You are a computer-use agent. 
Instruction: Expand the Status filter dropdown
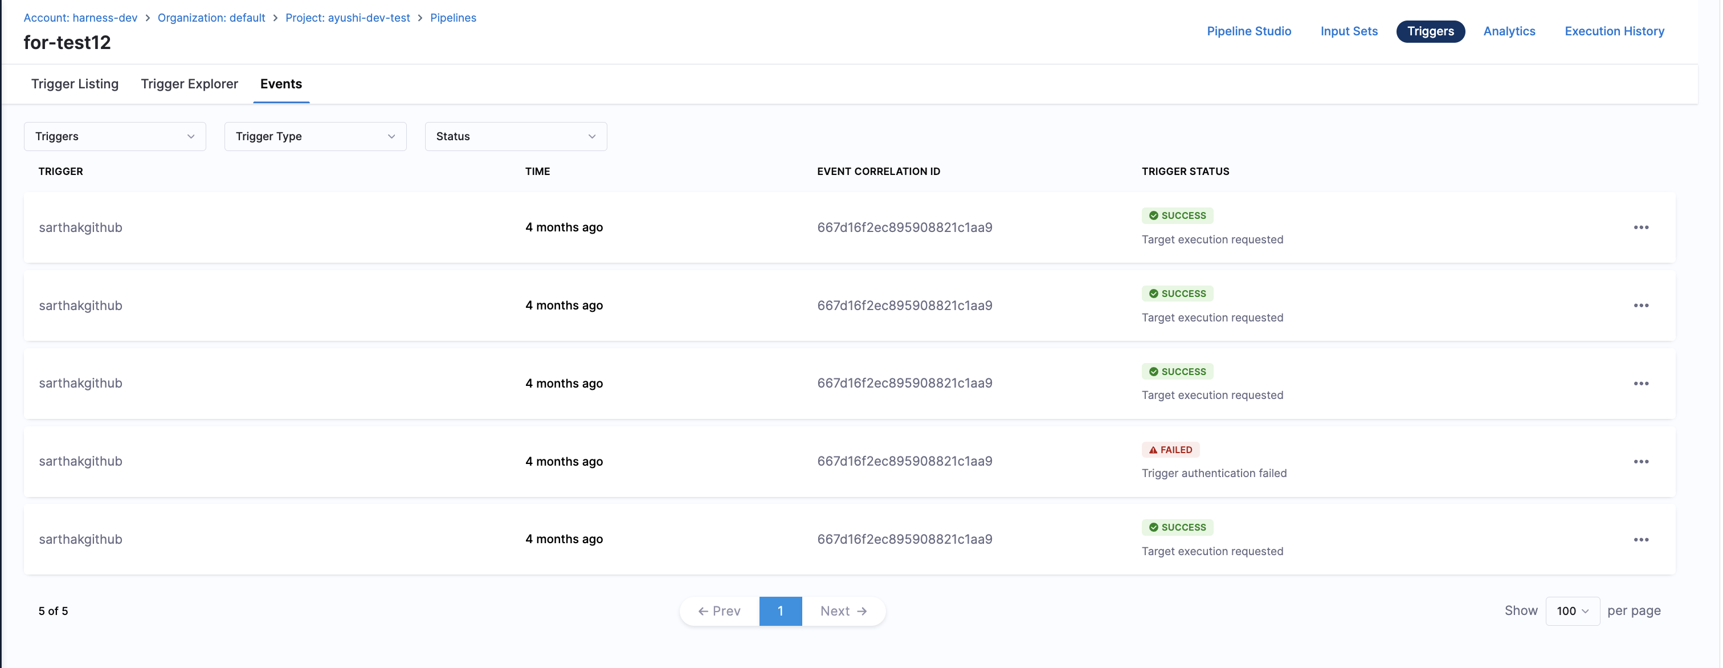tap(516, 137)
